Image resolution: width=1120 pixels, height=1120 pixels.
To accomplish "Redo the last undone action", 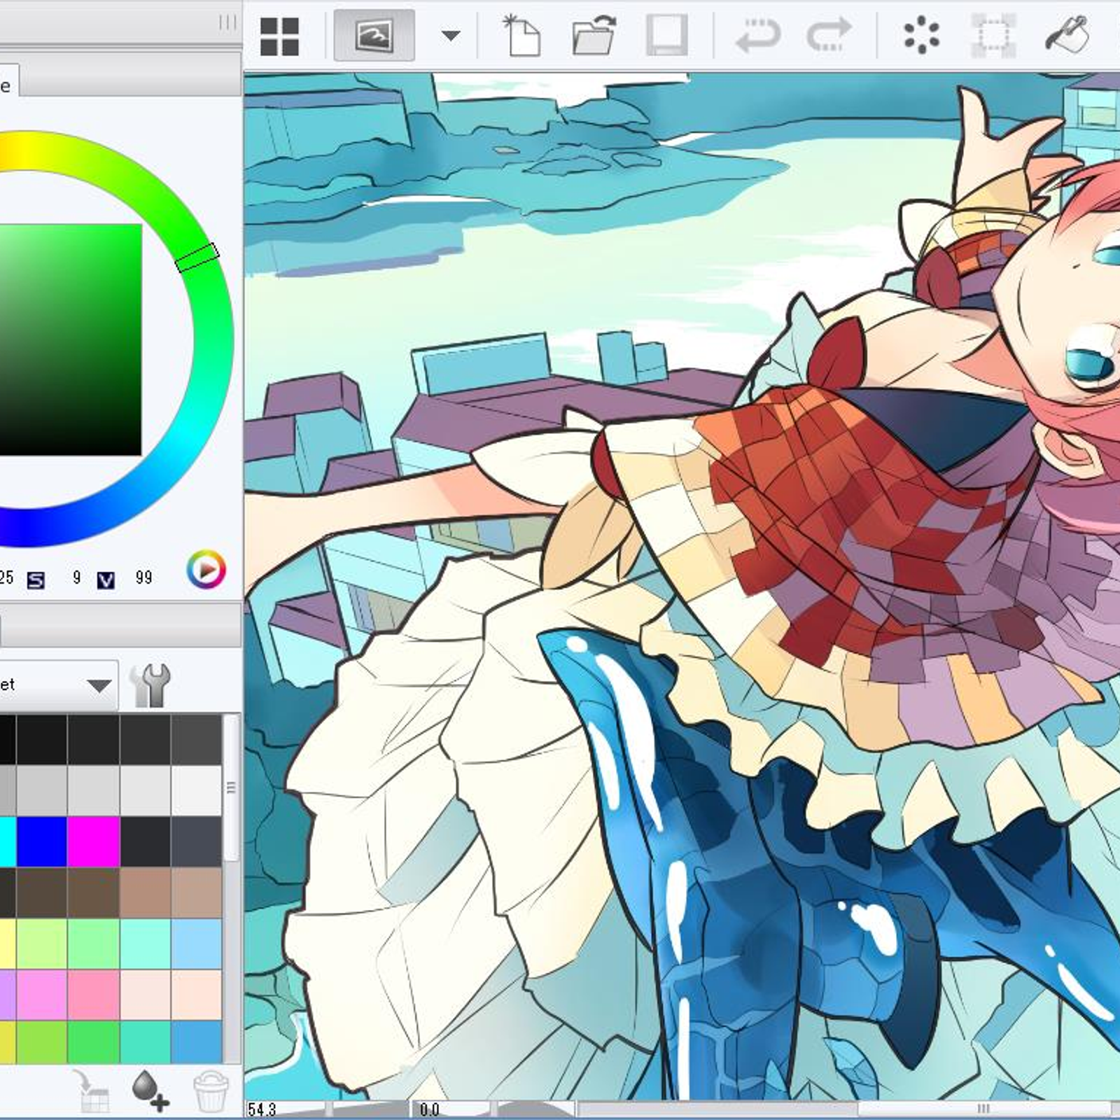I will pyautogui.click(x=829, y=35).
